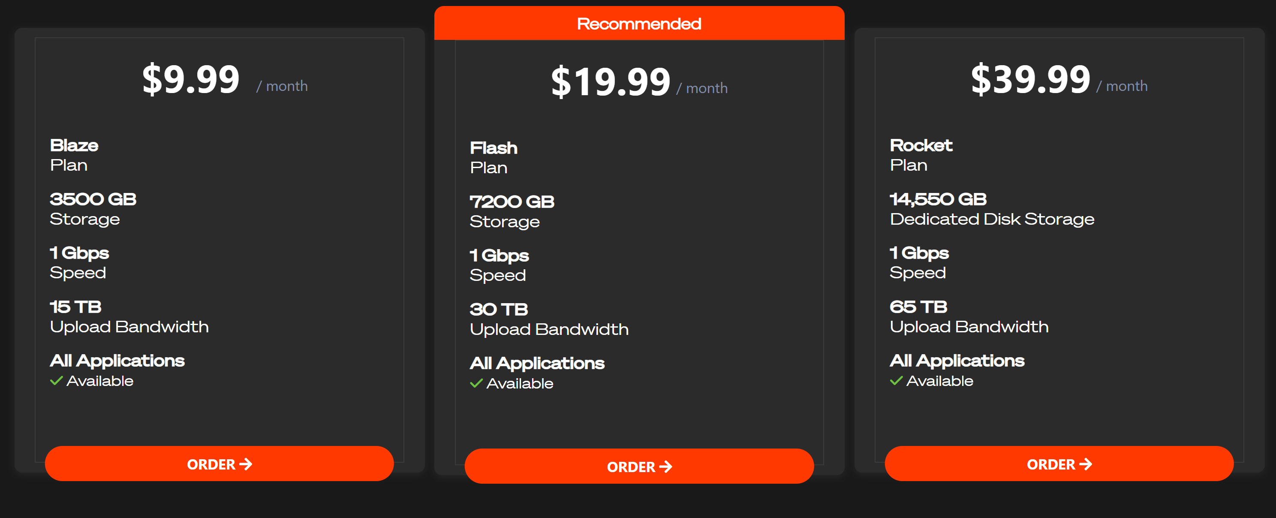Select the Flash Plan heading
Screen dimensions: 1276x518
pos(494,157)
